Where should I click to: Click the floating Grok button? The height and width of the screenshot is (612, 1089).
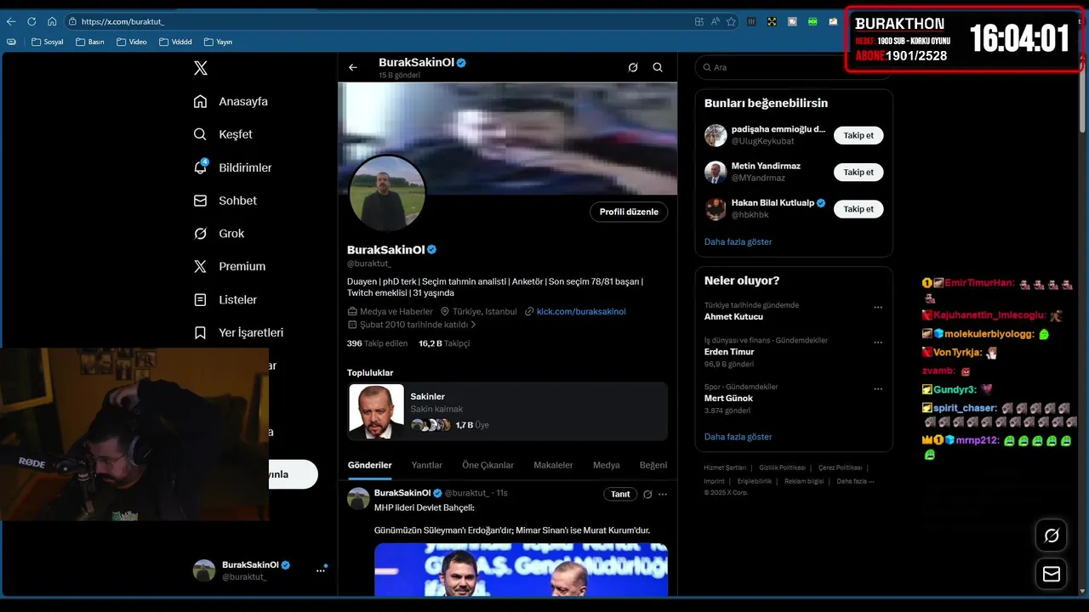[x=1052, y=535]
